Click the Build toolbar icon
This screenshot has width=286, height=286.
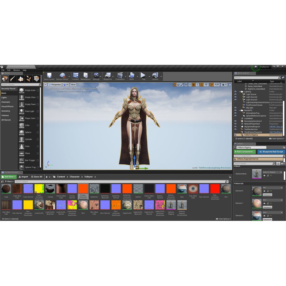(x=132, y=77)
